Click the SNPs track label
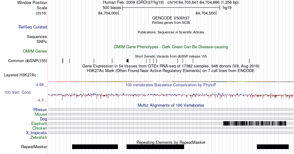 pos(42,41)
